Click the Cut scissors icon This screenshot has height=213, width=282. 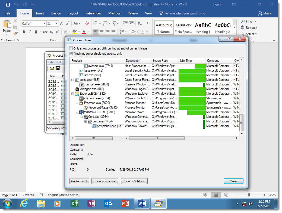click(x=15, y=21)
